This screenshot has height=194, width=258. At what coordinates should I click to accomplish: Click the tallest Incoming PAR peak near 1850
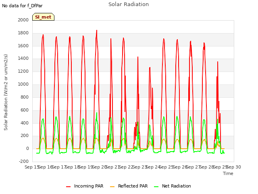click(97, 30)
